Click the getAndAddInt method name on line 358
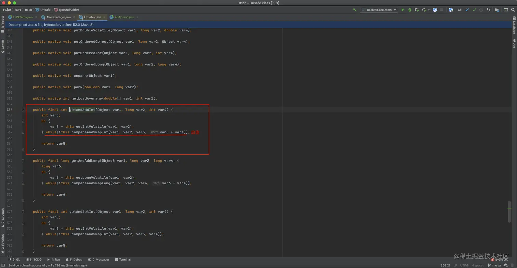This screenshot has height=268, width=517. tap(82, 110)
